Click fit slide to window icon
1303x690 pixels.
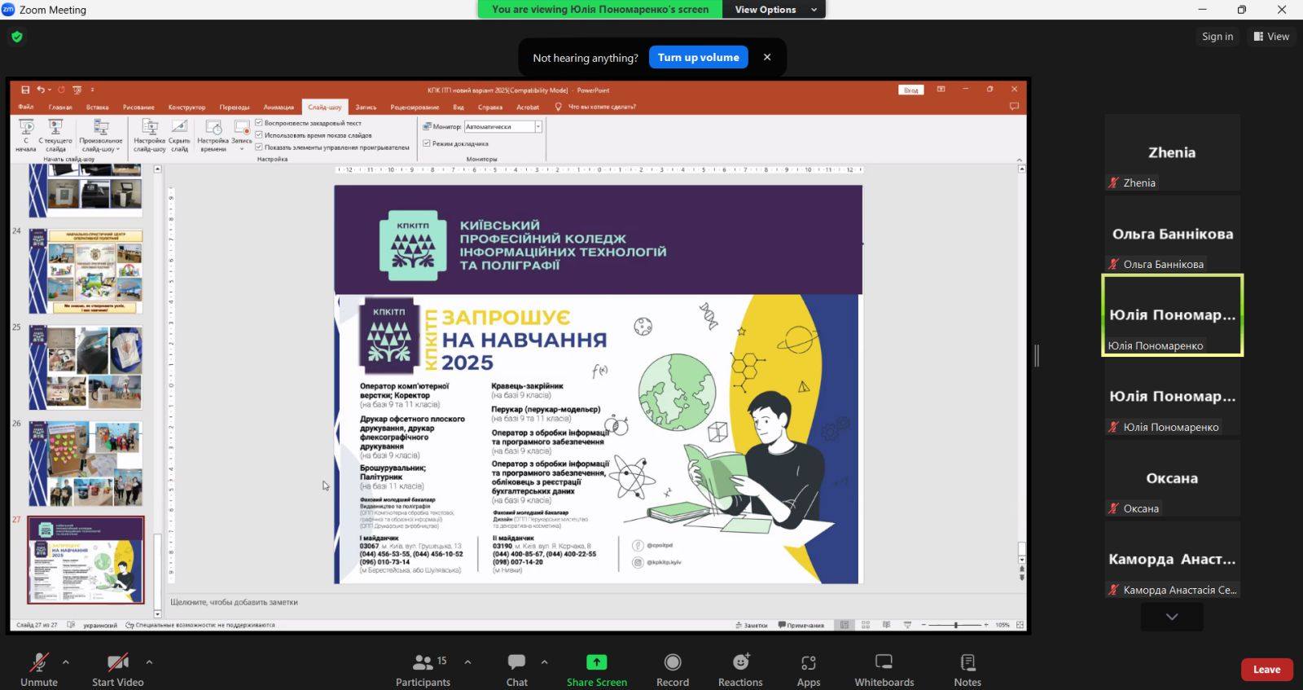(1020, 625)
